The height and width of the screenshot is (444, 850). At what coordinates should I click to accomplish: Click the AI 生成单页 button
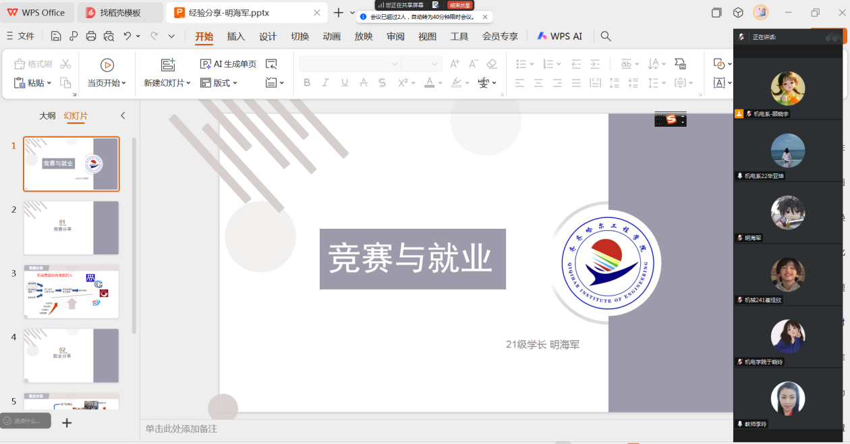coord(229,64)
